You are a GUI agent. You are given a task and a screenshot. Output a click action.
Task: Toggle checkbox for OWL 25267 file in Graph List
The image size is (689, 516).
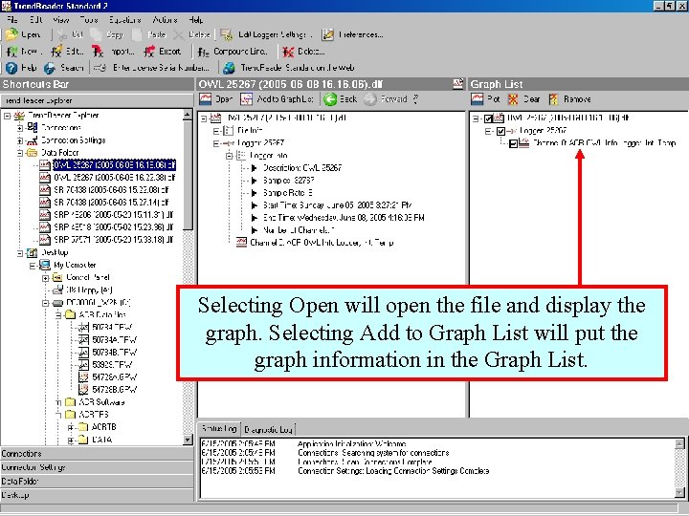tap(488, 118)
